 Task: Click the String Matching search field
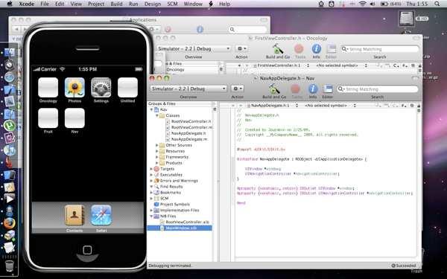coord(378,89)
